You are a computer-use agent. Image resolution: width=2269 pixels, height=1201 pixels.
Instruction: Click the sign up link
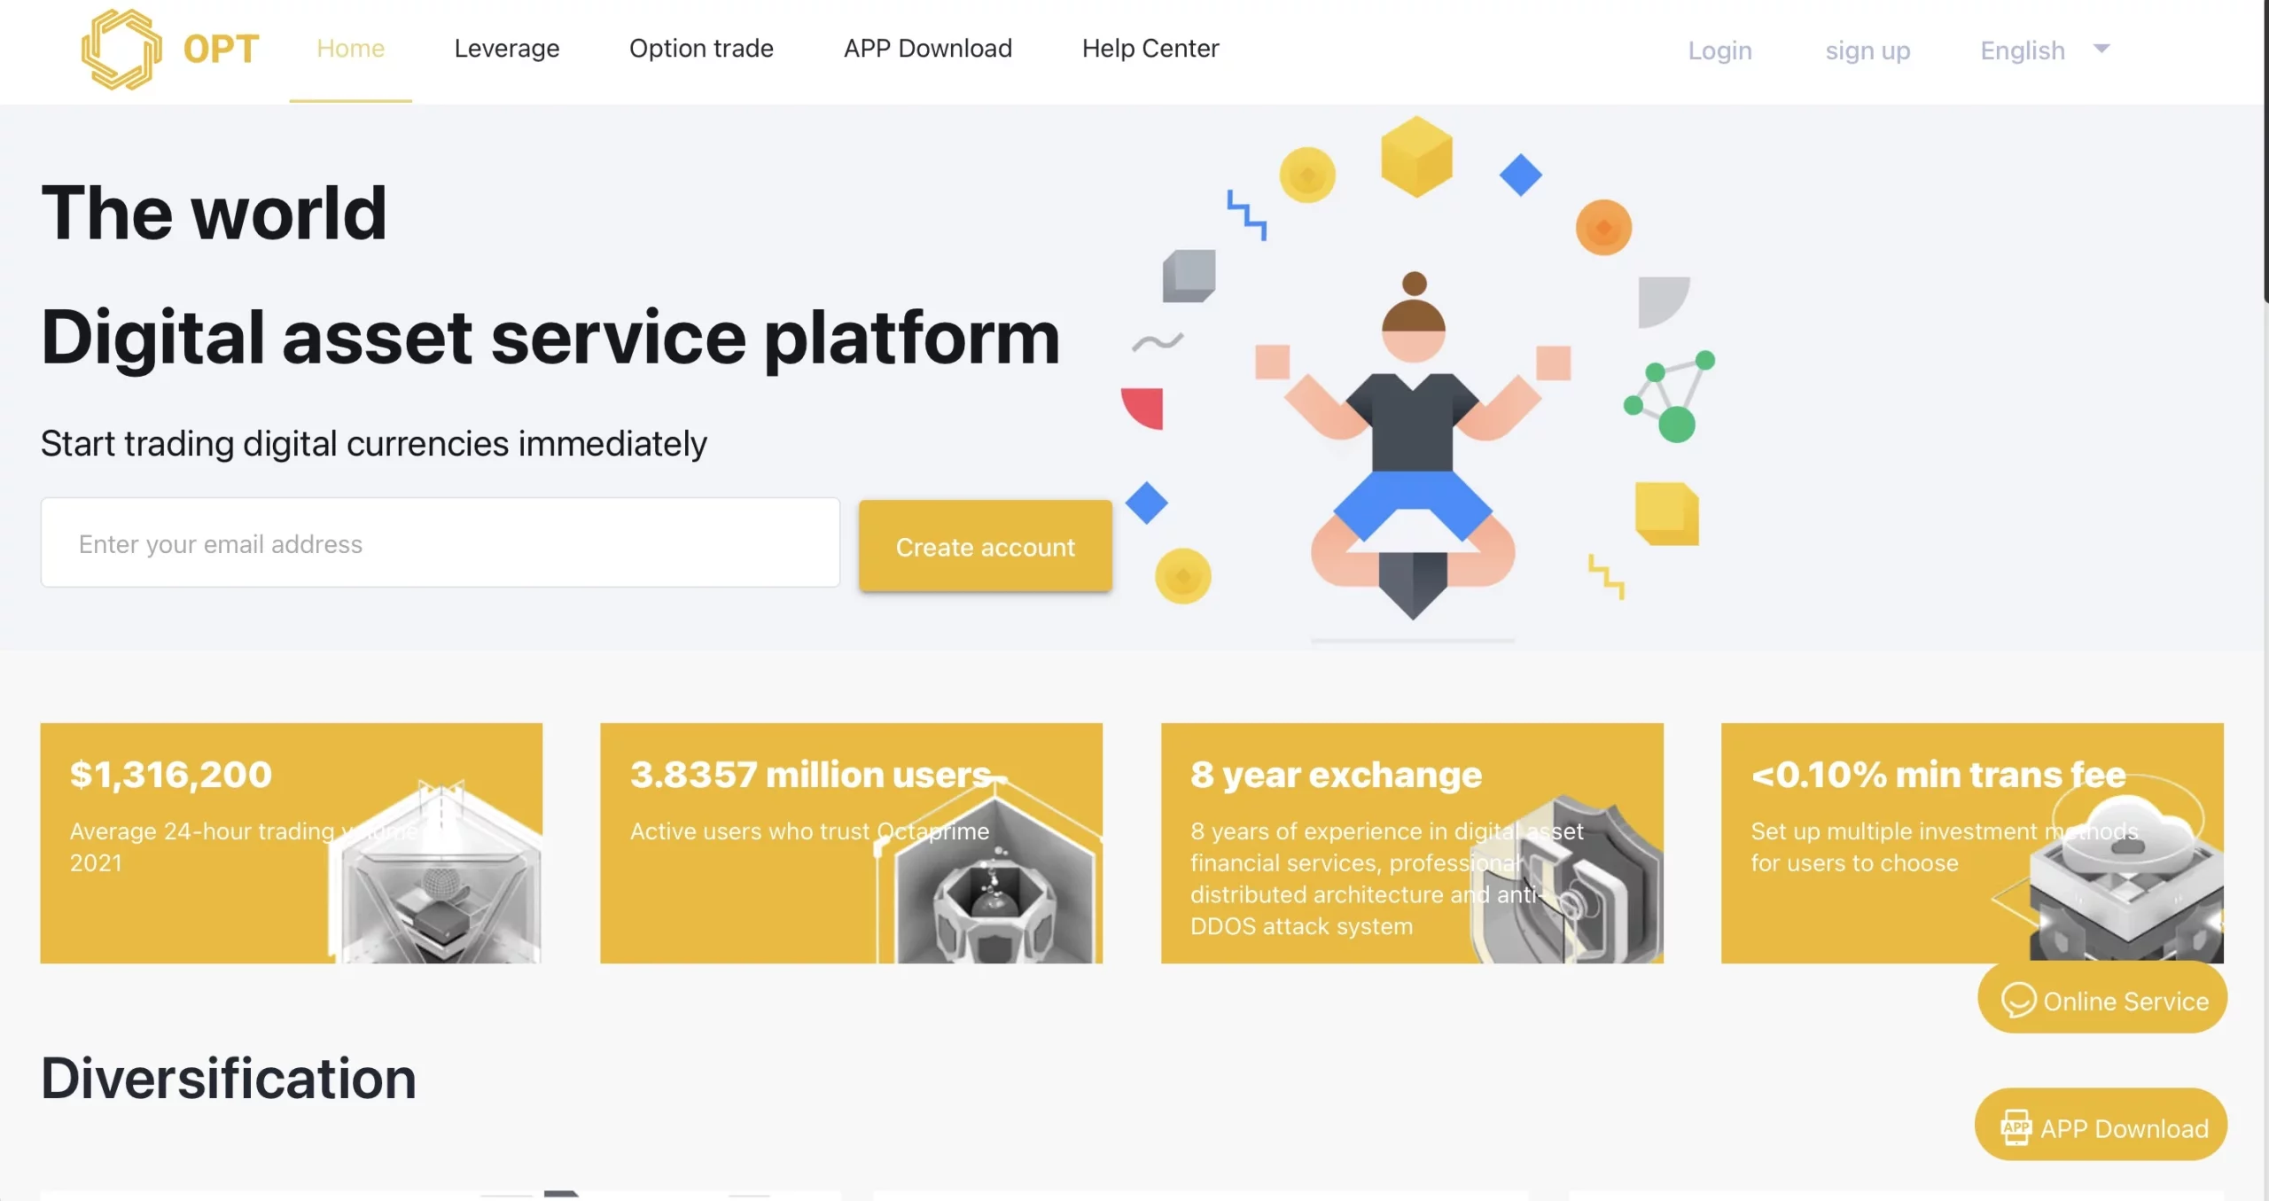coord(1867,51)
